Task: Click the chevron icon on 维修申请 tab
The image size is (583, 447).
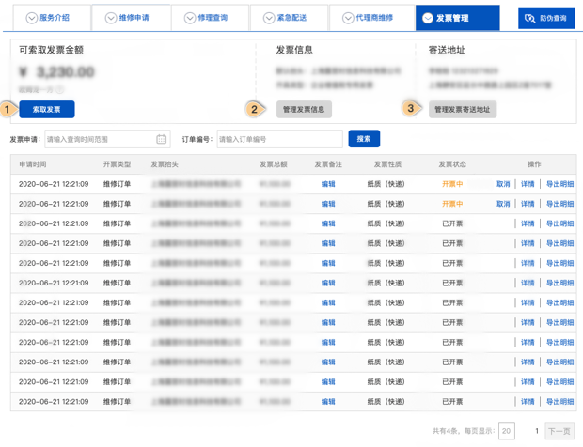Action: (111, 18)
